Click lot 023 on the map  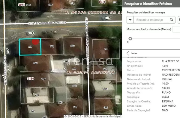[x=35, y=63]
